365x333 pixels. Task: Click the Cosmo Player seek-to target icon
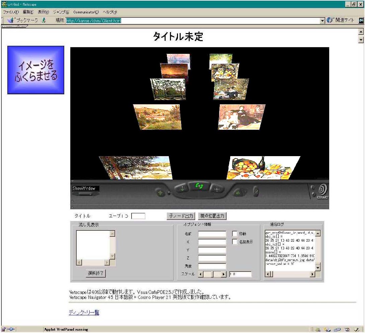pyautogui.click(x=160, y=193)
